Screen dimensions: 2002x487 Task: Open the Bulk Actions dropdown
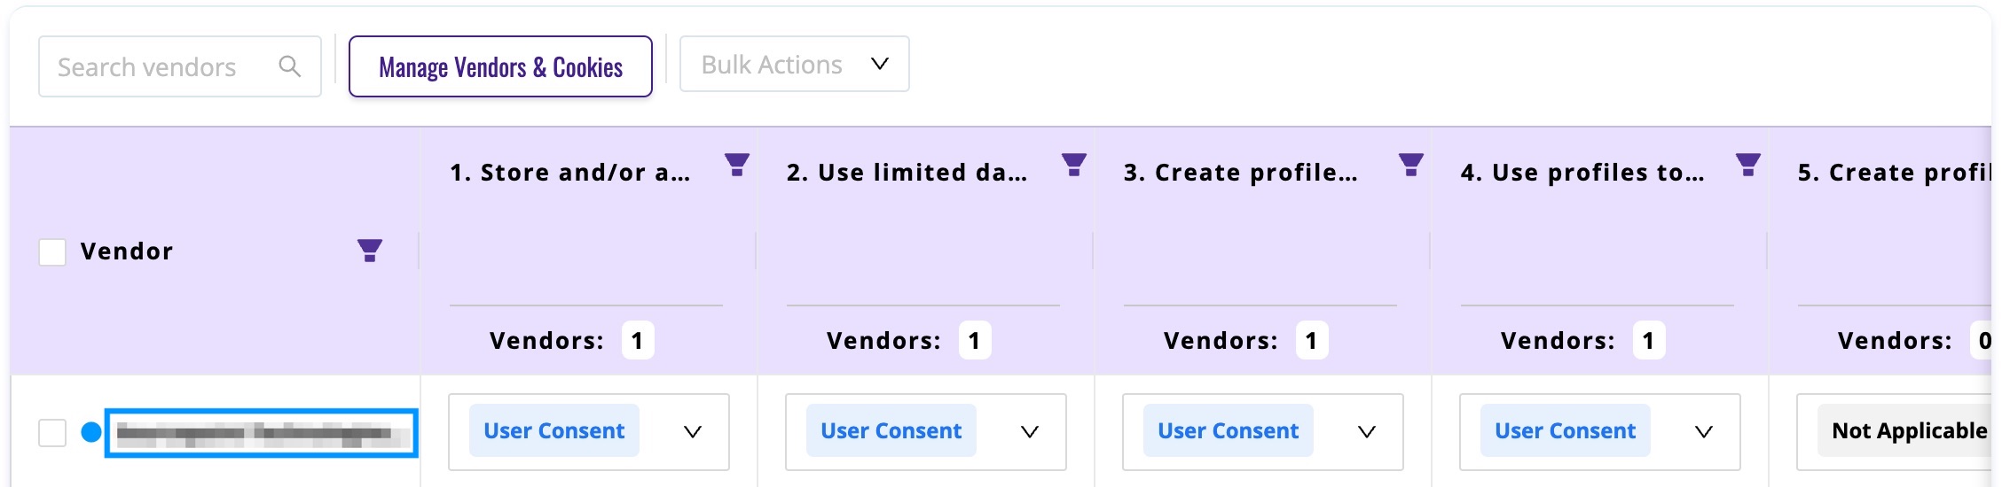pos(795,65)
